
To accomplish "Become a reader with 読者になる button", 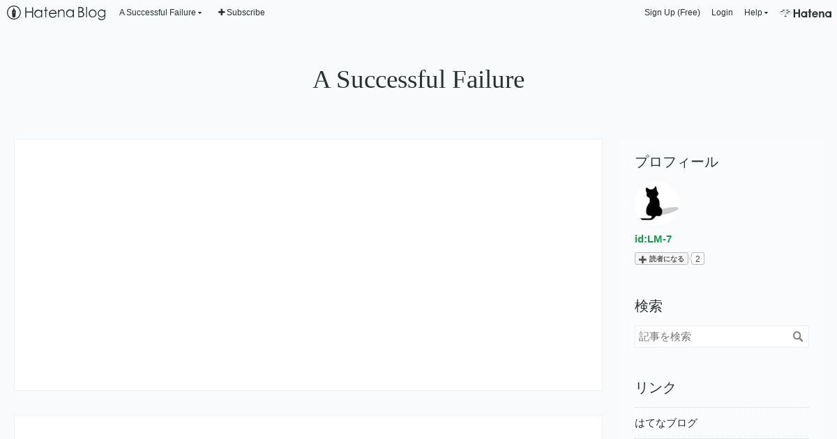I will coord(661,259).
